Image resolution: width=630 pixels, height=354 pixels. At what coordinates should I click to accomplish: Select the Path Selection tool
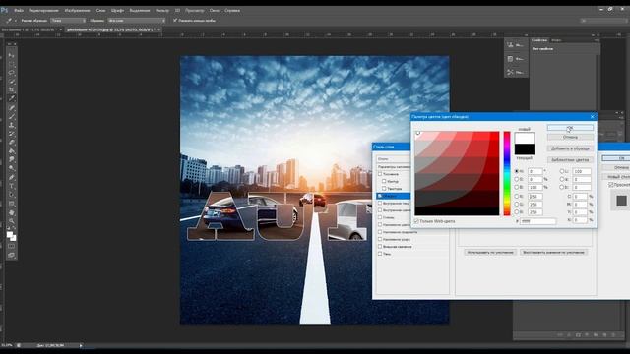[x=11, y=195]
